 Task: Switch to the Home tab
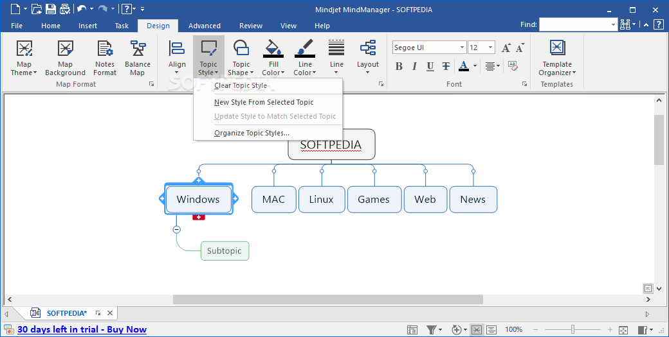(51, 26)
